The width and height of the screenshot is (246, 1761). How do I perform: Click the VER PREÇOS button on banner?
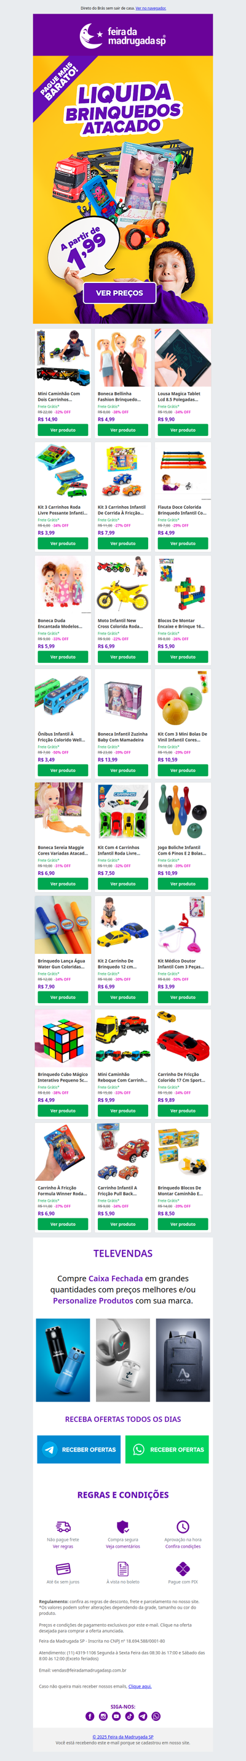tap(119, 293)
